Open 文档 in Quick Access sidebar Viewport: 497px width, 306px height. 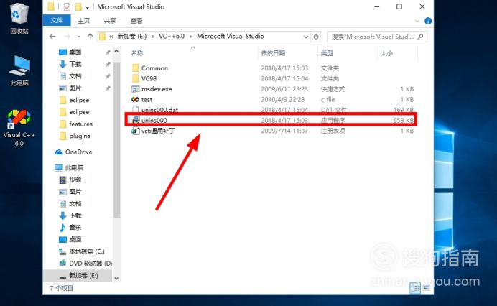coord(75,76)
